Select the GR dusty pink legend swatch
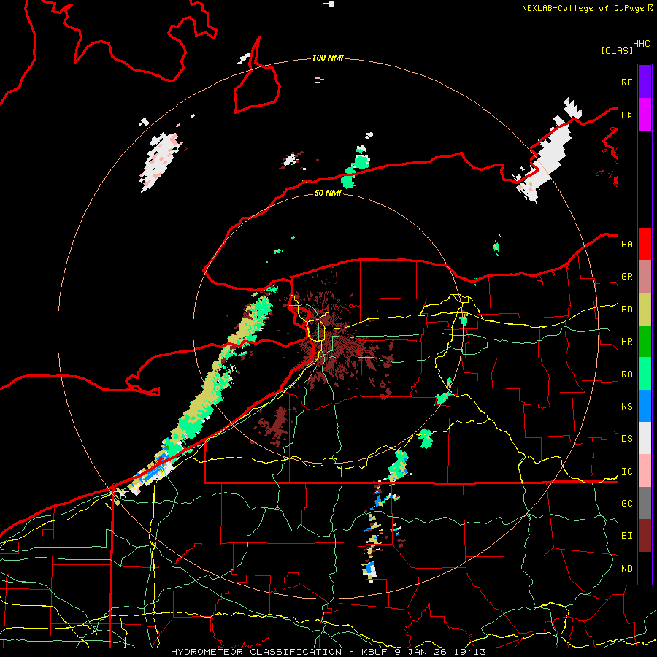 tap(645, 277)
